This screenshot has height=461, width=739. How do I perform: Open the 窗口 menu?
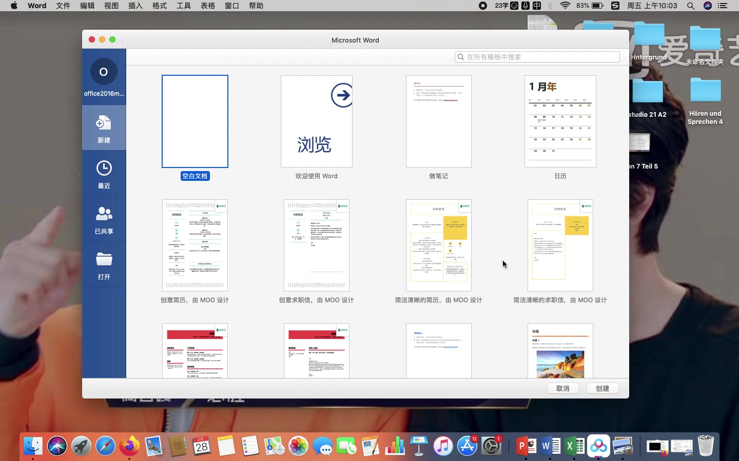(x=232, y=6)
